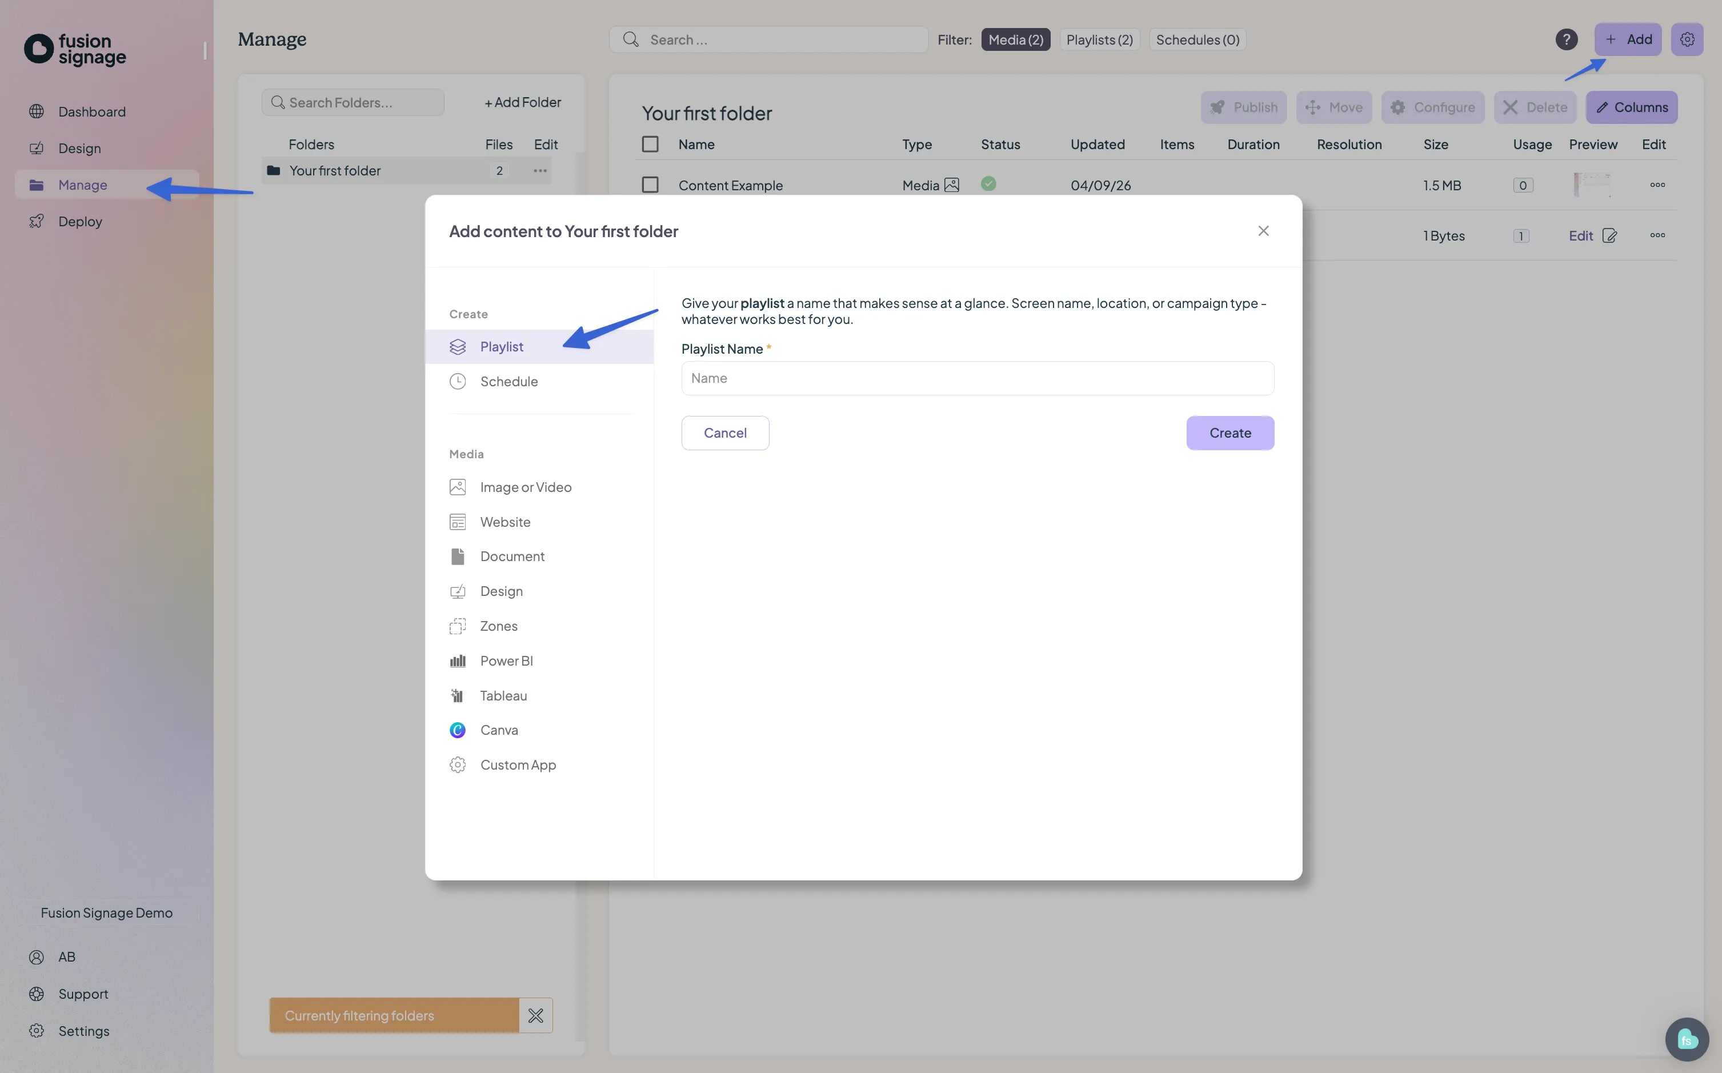Viewport: 1722px width, 1073px height.
Task: Select all rows with header checkbox
Action: click(650, 144)
